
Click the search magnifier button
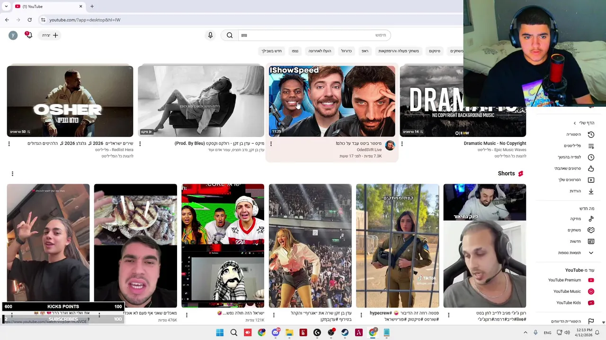click(230, 35)
